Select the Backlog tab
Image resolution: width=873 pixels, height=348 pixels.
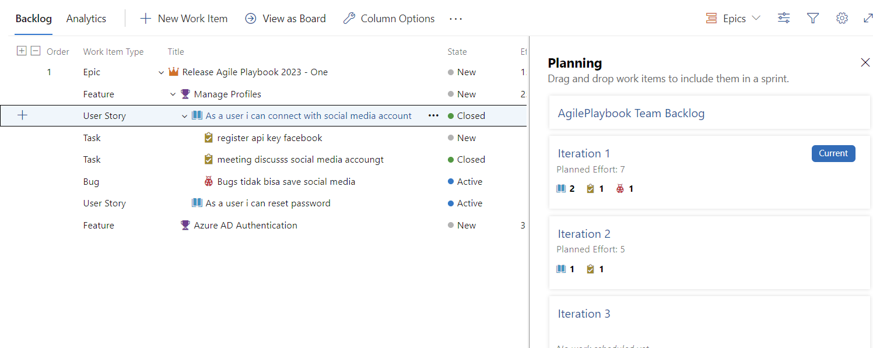34,19
